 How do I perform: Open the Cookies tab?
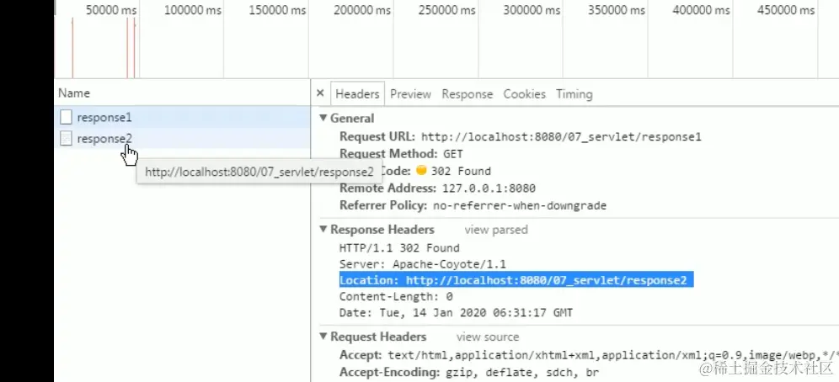coord(524,94)
